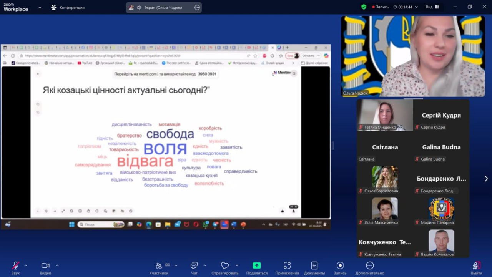Expand video options arrow next to Видео
The width and height of the screenshot is (492, 277).
pyautogui.click(x=57, y=265)
